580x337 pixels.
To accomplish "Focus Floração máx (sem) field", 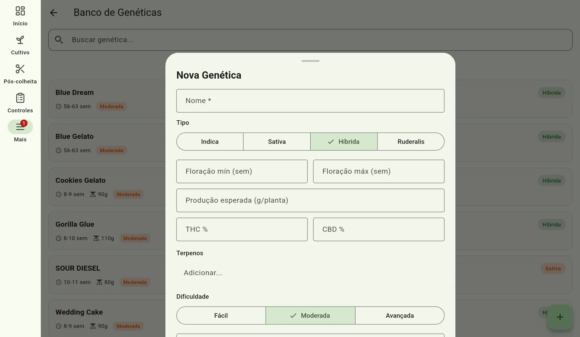I will click(379, 171).
